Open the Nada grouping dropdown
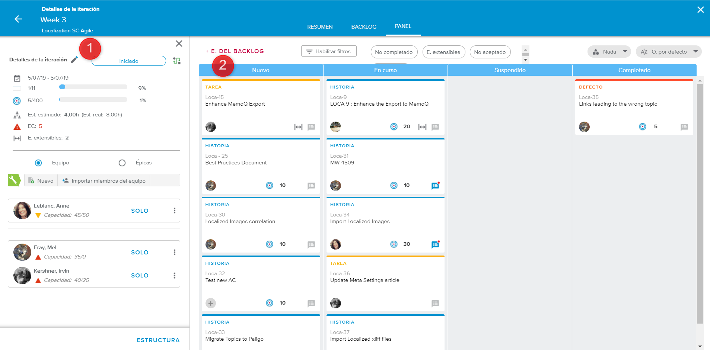Image resolution: width=710 pixels, height=350 pixels. point(609,52)
